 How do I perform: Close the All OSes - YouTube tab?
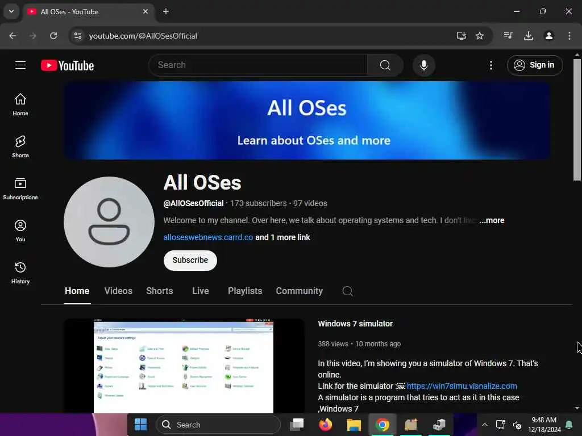pyautogui.click(x=145, y=11)
